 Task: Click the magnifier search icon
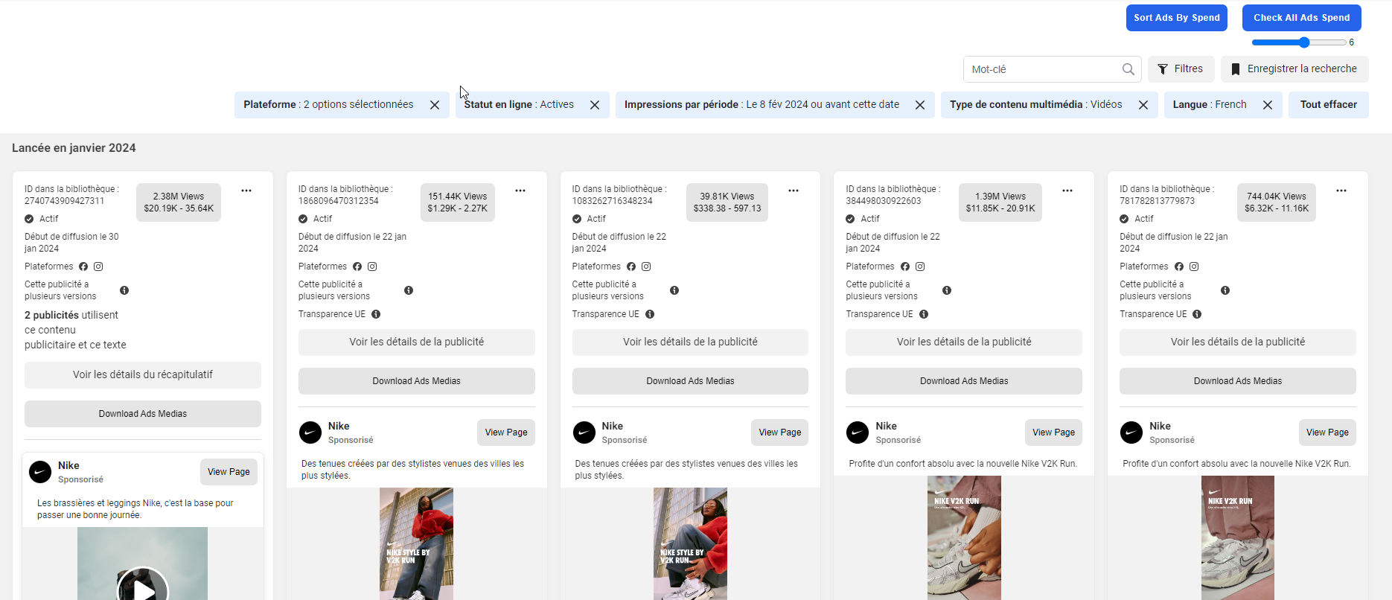1128,69
